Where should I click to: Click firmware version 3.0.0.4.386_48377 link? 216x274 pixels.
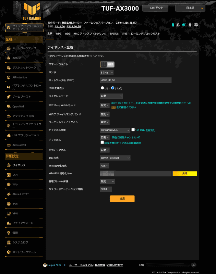[126, 23]
